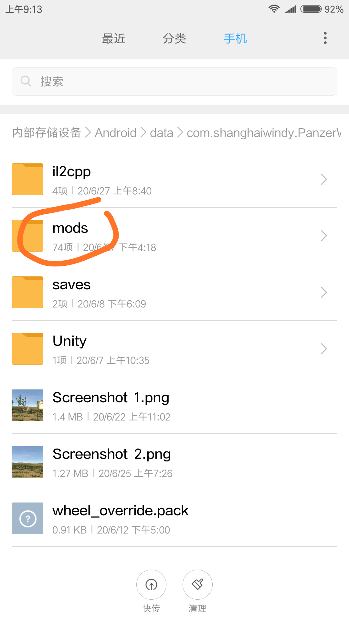Go to 内部存储设备 in the breadcrumb

click(x=47, y=133)
